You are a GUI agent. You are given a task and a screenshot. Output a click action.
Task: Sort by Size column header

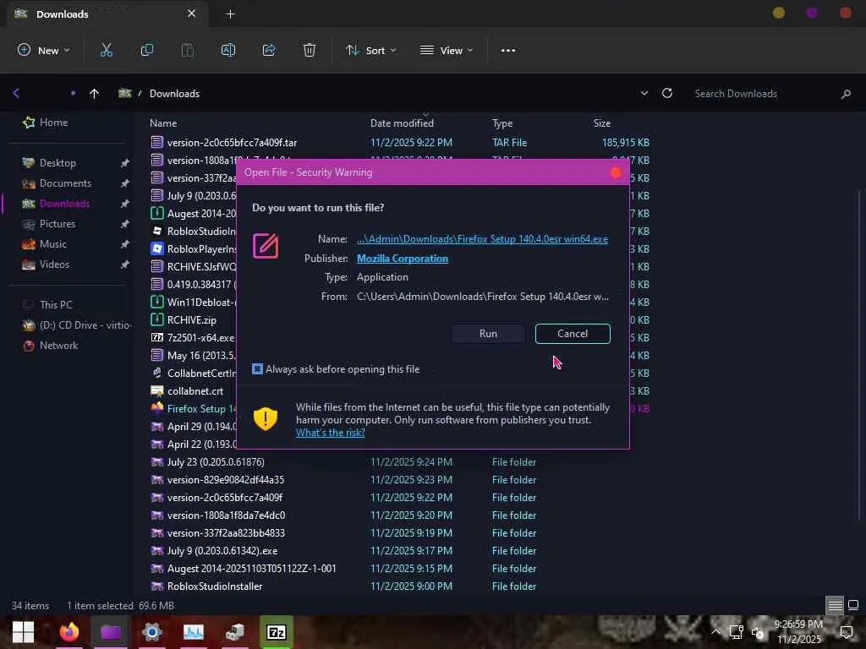pyautogui.click(x=602, y=123)
